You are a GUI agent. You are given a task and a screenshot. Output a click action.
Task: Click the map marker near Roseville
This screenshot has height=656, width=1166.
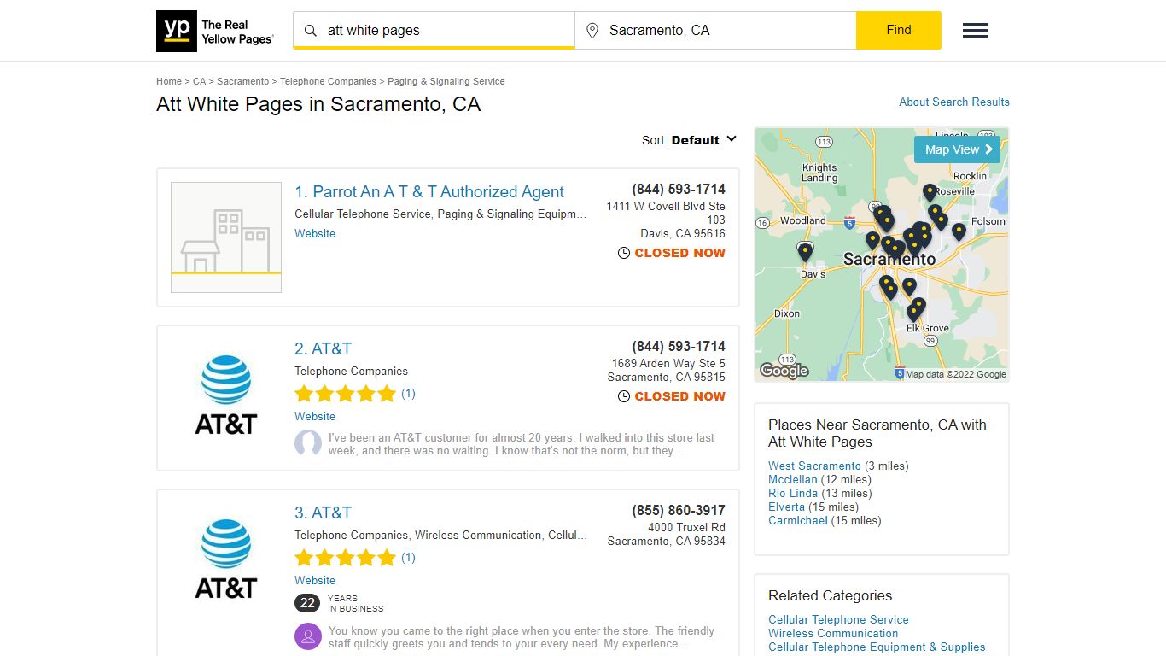[x=930, y=193]
